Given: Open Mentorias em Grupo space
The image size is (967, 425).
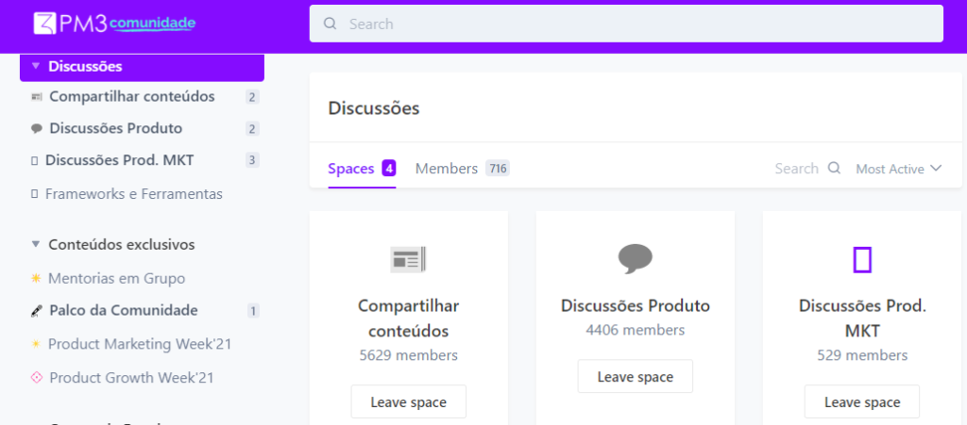Looking at the screenshot, I should 116,279.
